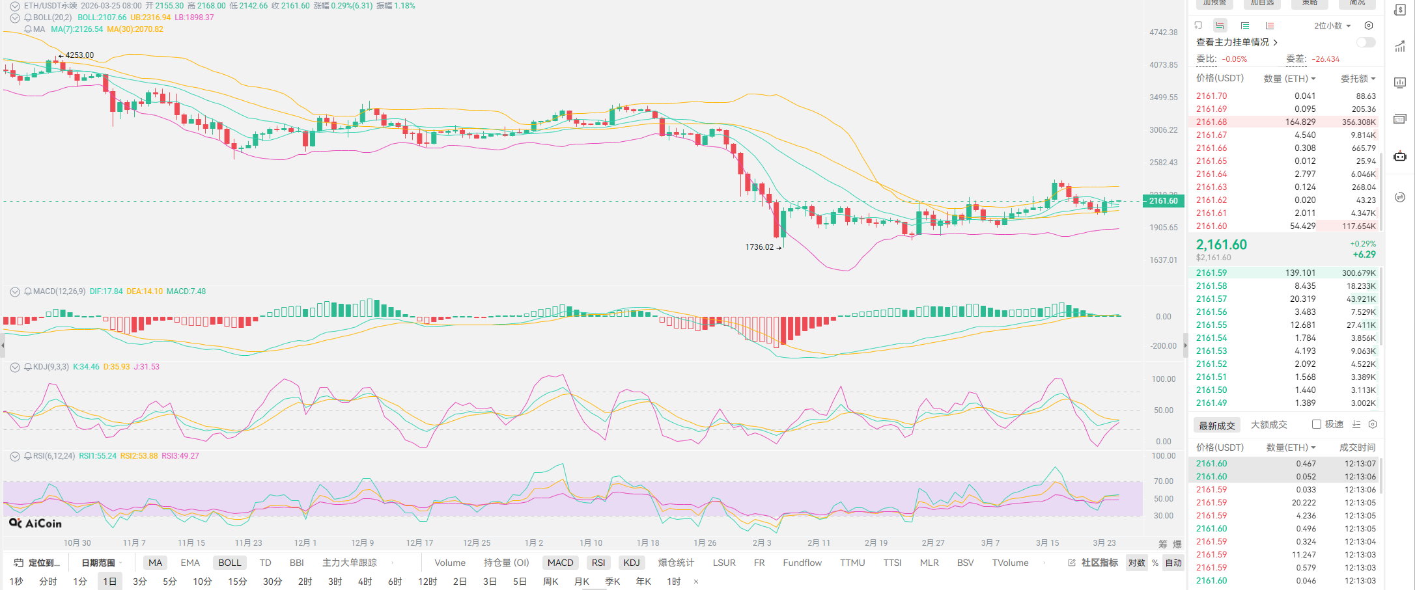Select the 4时 timeframe tab
The image size is (1415, 590).
(x=365, y=581)
